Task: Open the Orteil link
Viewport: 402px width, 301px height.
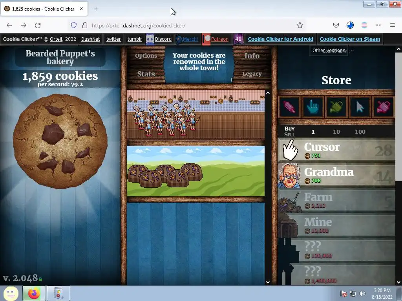Action: tap(56, 39)
